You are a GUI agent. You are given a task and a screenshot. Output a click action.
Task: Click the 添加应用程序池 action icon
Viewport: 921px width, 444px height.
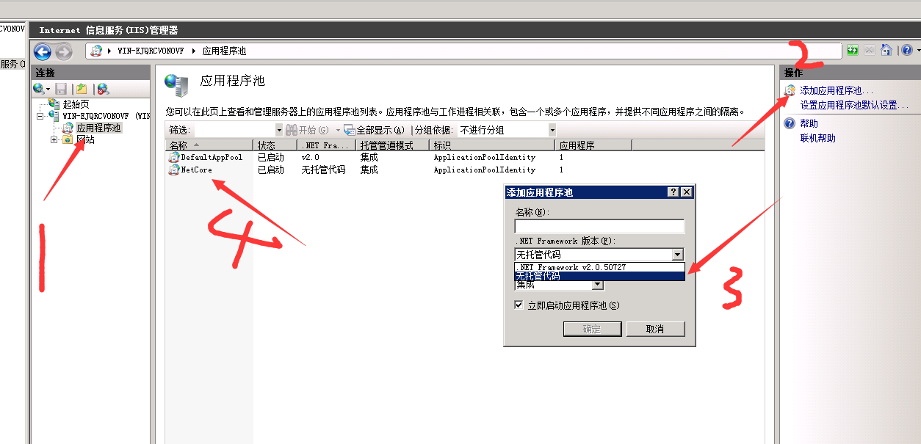click(x=790, y=90)
